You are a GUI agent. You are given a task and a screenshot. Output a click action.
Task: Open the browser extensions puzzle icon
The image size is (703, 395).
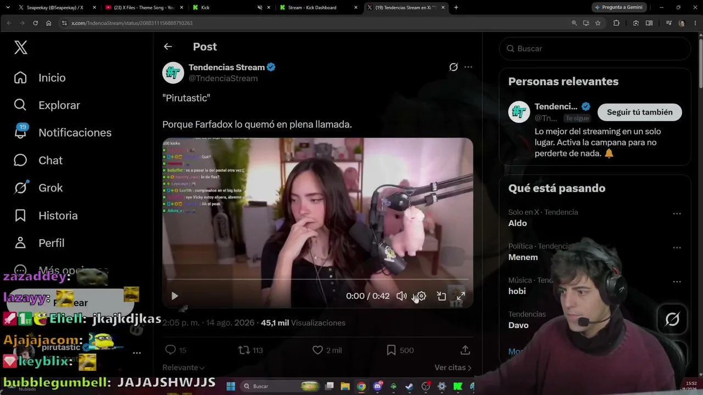point(616,23)
